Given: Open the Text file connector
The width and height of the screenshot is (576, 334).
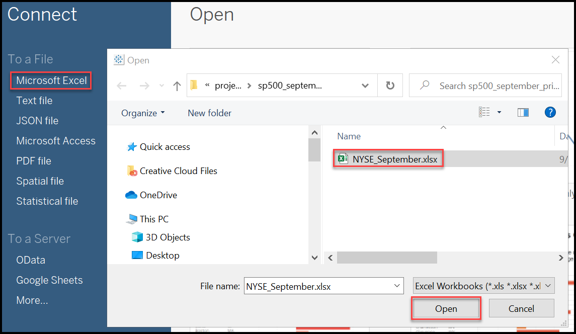Looking at the screenshot, I should pos(34,100).
